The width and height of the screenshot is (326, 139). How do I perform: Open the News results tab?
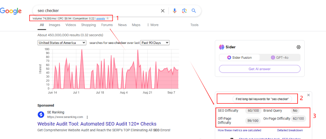pos(122,25)
